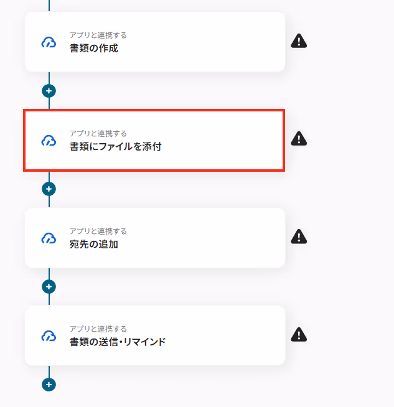Click the warning icon beside 書類にファイルを添付

(x=299, y=139)
